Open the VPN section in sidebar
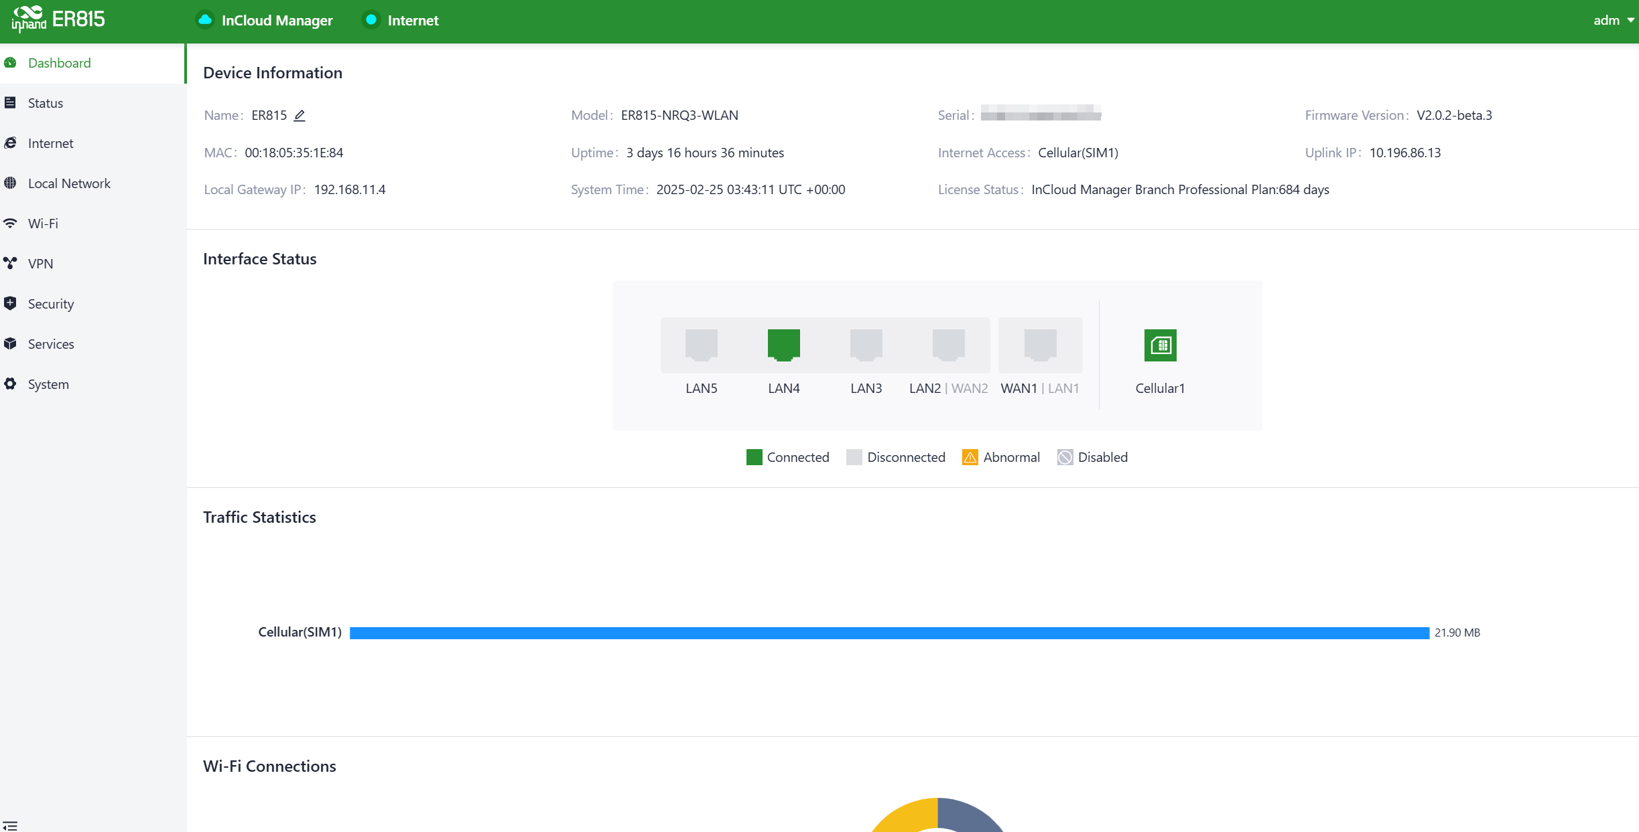The width and height of the screenshot is (1639, 832). coord(40,264)
